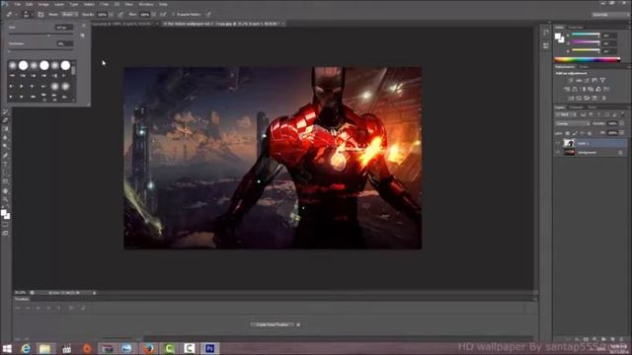Select the Dodge tool
632x355 pixels.
coord(5,146)
